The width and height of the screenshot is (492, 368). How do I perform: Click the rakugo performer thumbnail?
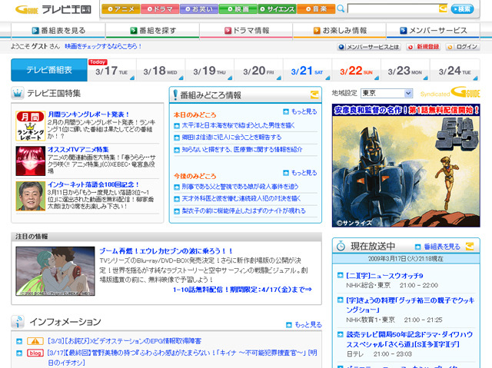pyautogui.click(x=31, y=196)
